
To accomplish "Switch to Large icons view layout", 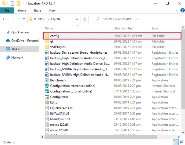I will tap(181, 142).
